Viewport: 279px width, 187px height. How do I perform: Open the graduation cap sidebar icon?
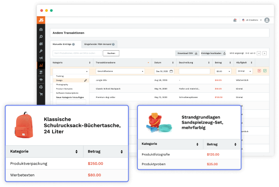point(41,80)
